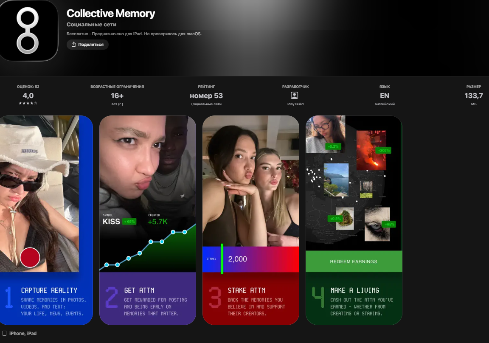The width and height of the screenshot is (489, 343).
Task: Click the share arrow icon in Поделиться
Action: [x=73, y=44]
